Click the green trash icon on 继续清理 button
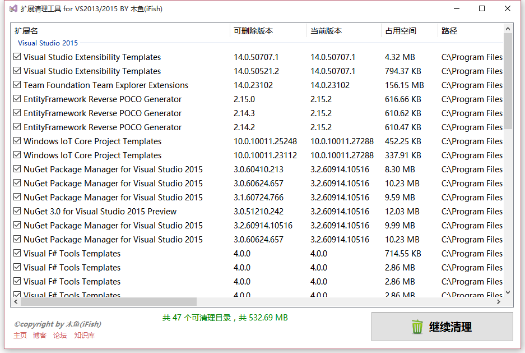This screenshot has height=353, width=525. [x=417, y=327]
